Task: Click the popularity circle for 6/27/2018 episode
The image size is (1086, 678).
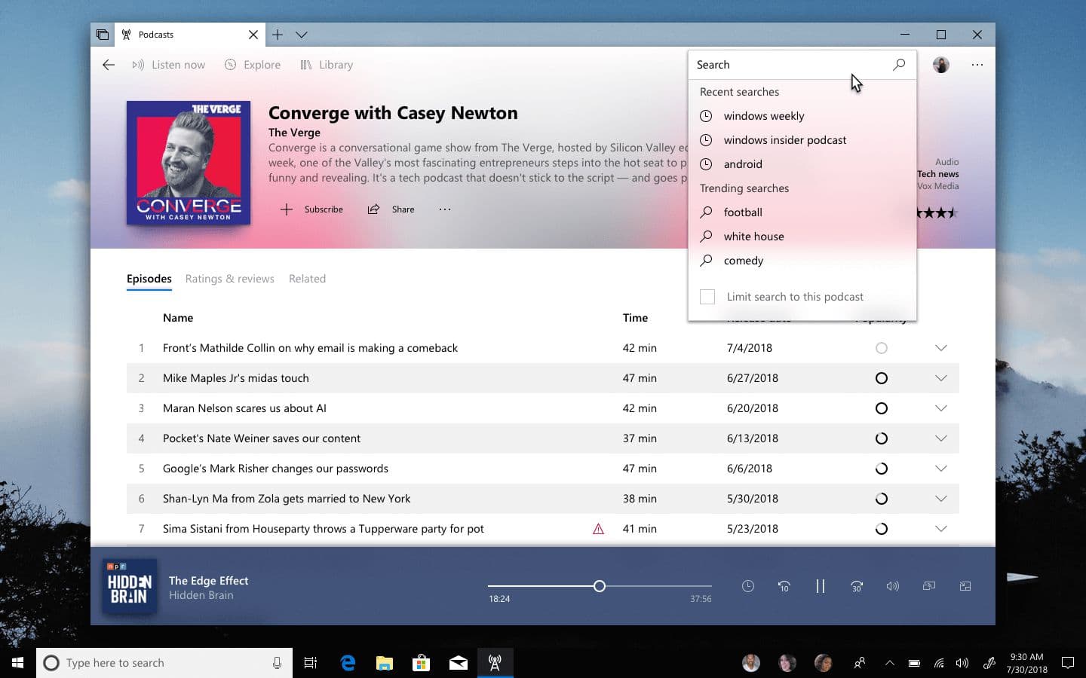Action: 882,378
